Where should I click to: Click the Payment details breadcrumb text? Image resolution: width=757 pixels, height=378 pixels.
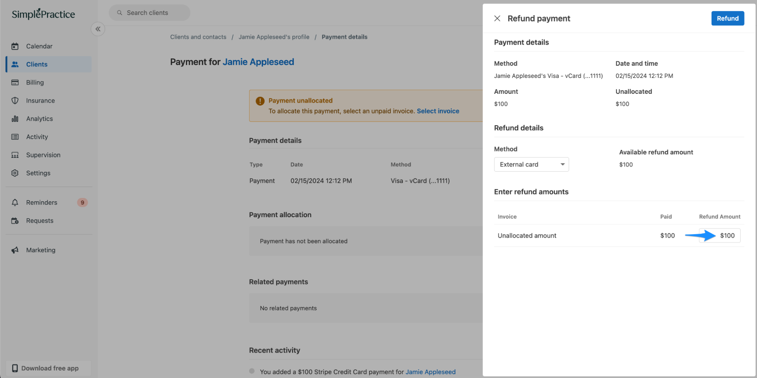click(344, 37)
